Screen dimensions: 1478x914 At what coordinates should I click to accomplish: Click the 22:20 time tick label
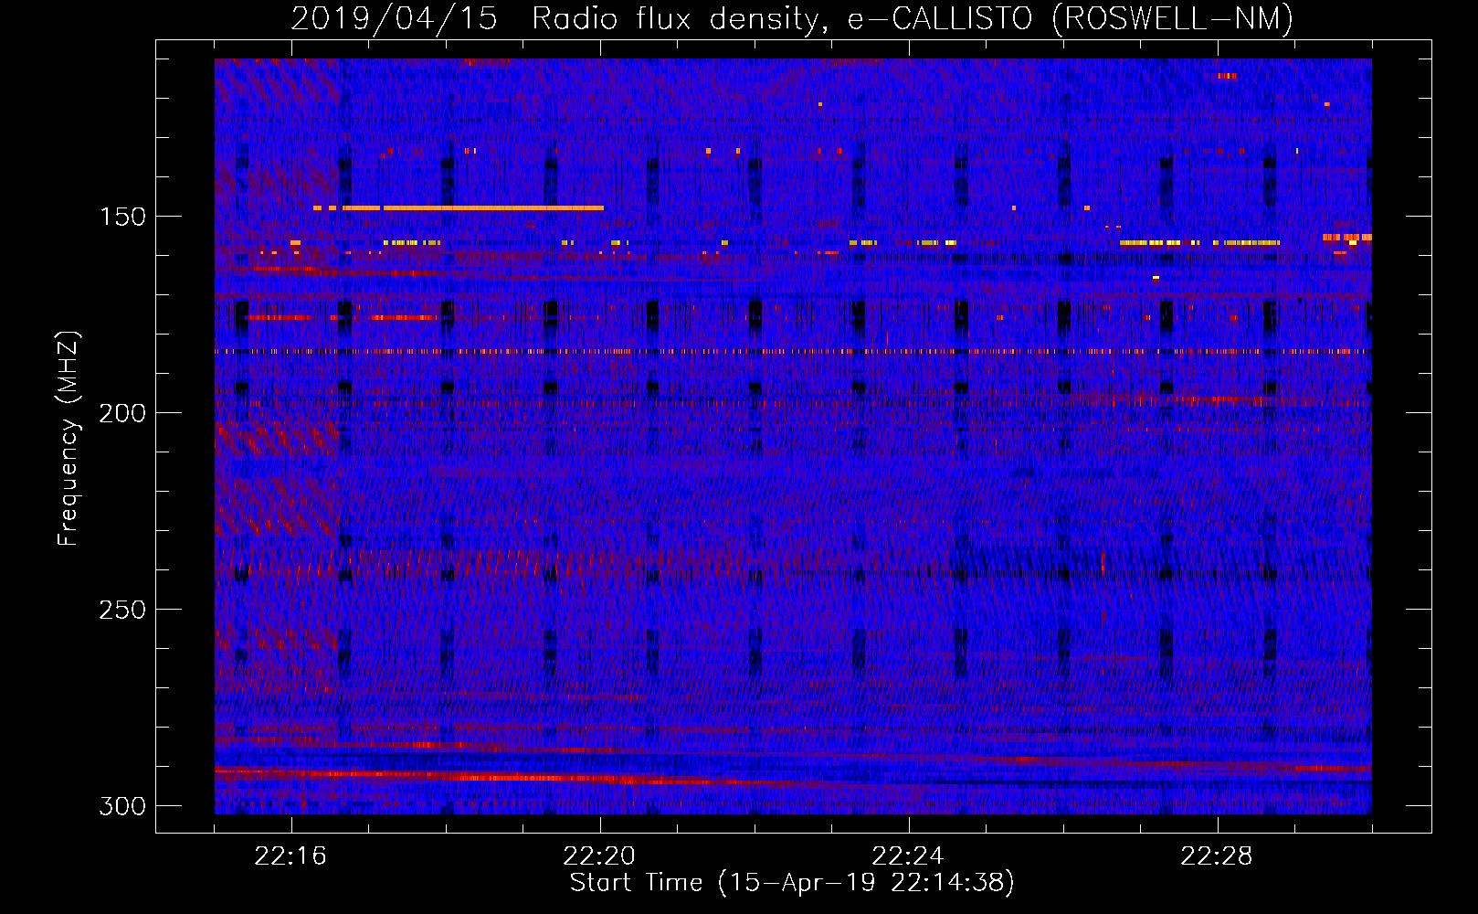click(x=600, y=856)
